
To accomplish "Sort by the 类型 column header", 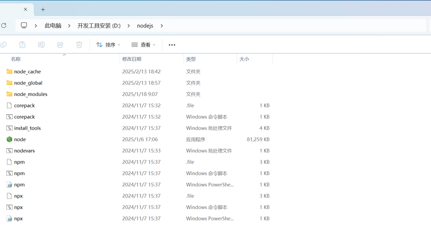I will click(191, 59).
